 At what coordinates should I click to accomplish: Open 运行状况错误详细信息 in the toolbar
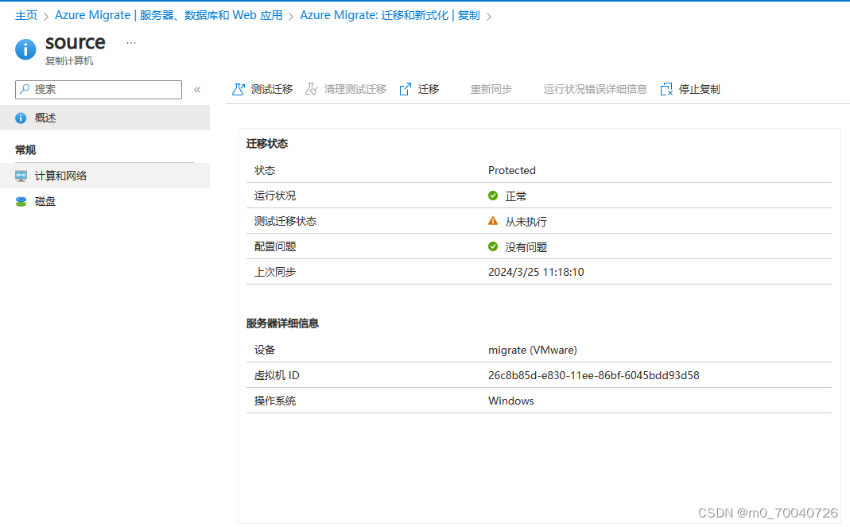[596, 90]
